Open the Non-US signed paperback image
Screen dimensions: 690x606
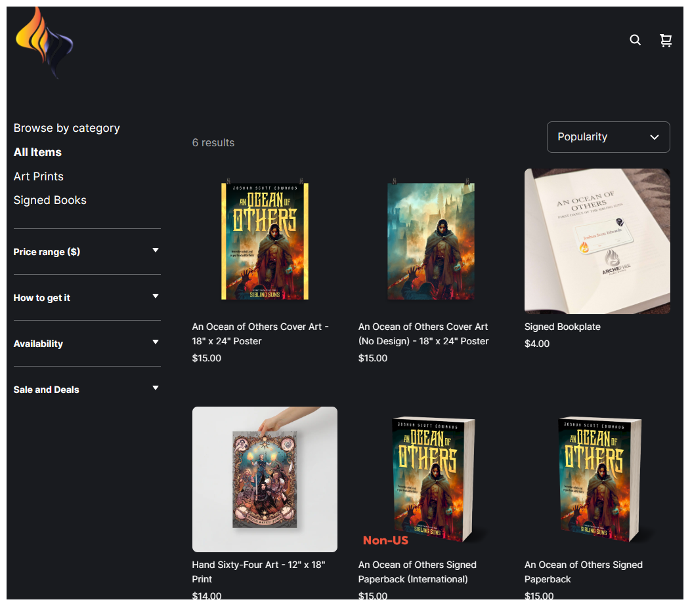tap(431, 479)
